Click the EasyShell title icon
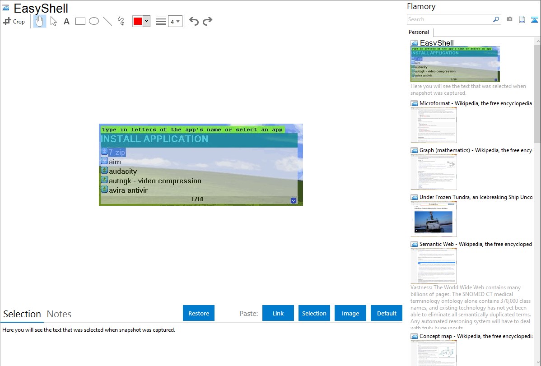The image size is (541, 366). tap(5, 8)
